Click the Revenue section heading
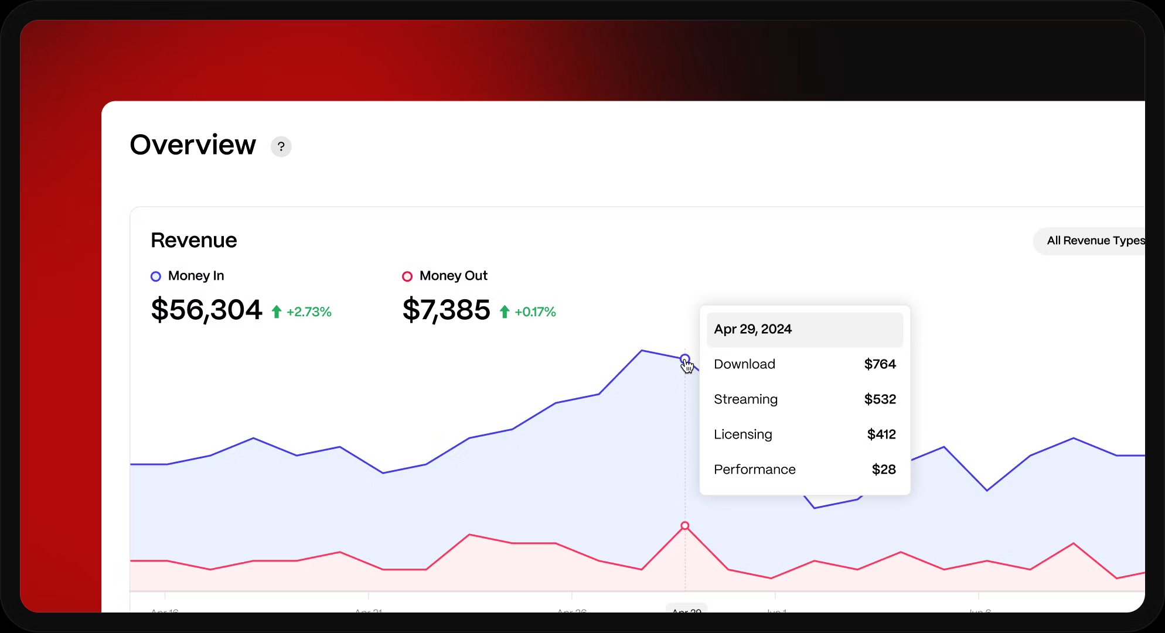This screenshot has height=633, width=1165. (194, 241)
